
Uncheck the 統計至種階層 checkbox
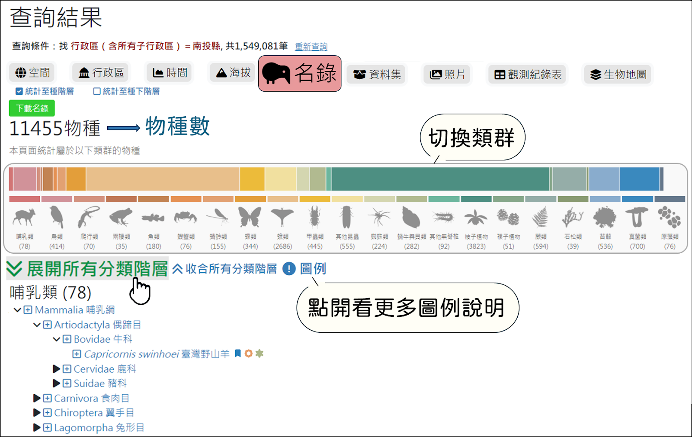18,91
